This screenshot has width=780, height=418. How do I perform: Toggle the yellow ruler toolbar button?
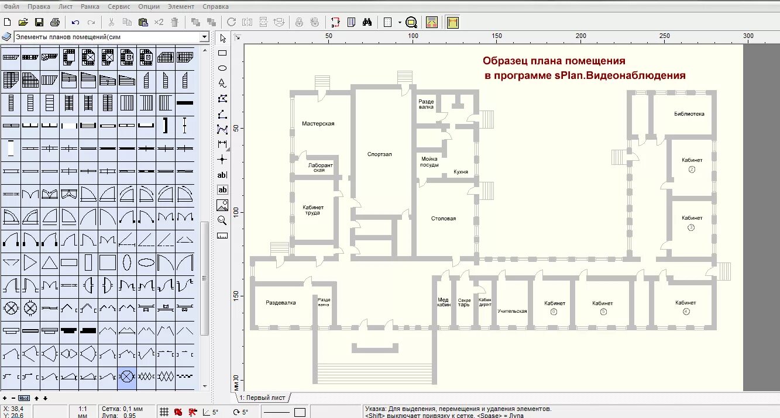coord(452,22)
